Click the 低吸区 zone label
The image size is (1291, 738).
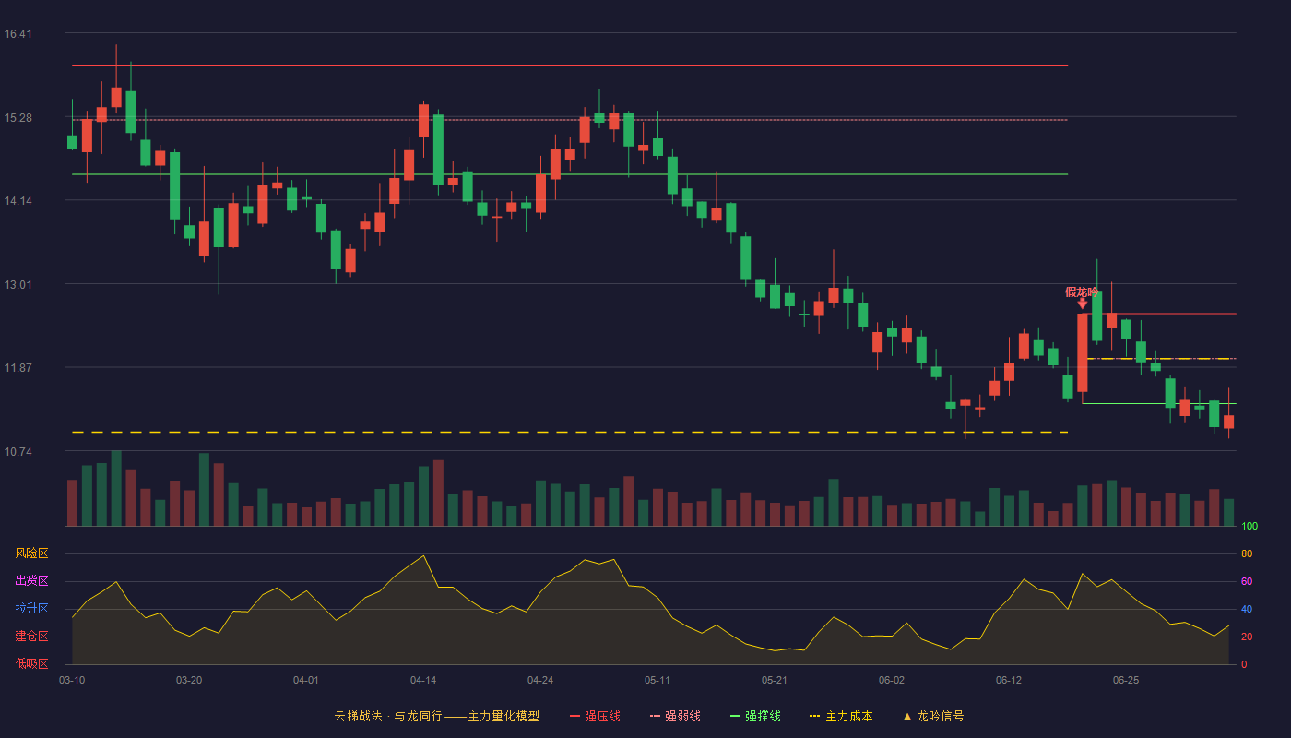(x=31, y=664)
